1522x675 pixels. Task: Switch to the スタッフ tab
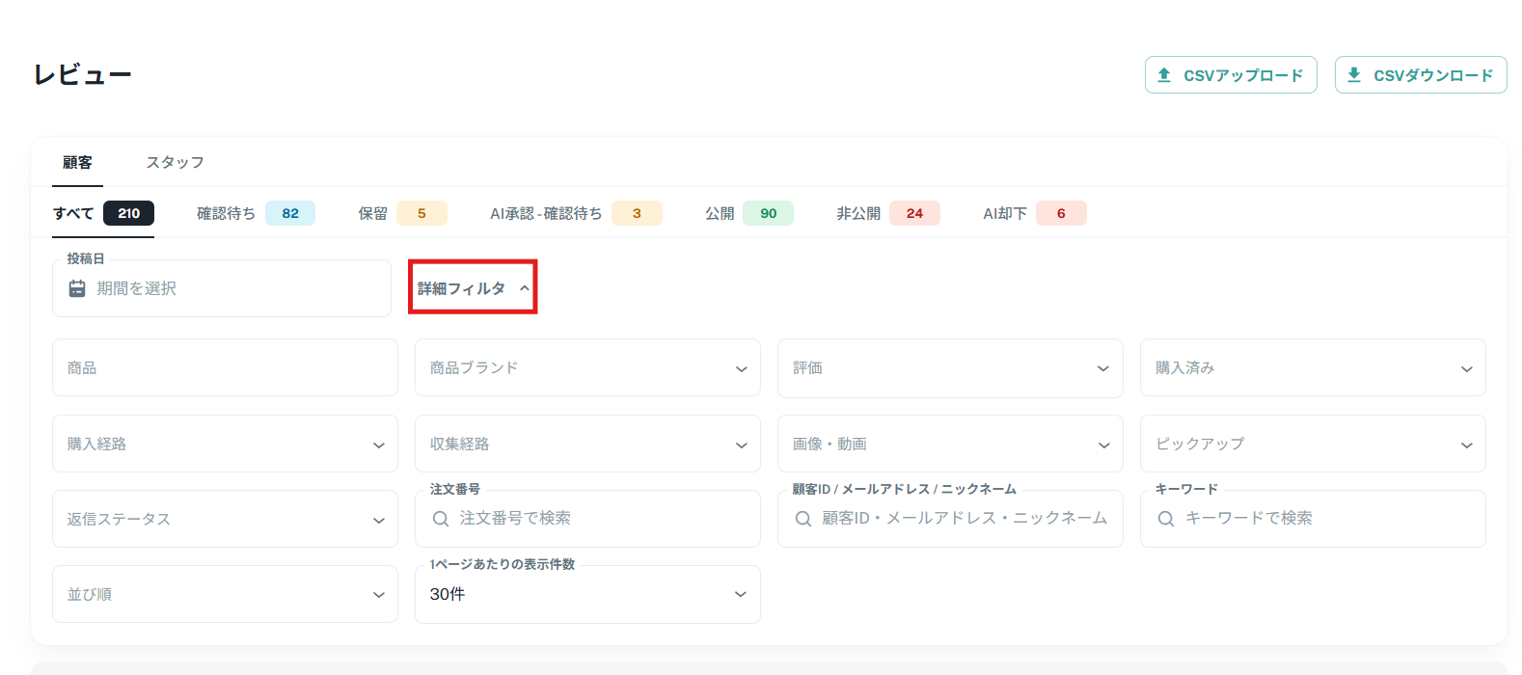175,162
